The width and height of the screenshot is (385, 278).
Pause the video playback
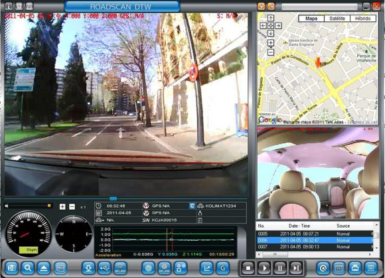(280, 268)
